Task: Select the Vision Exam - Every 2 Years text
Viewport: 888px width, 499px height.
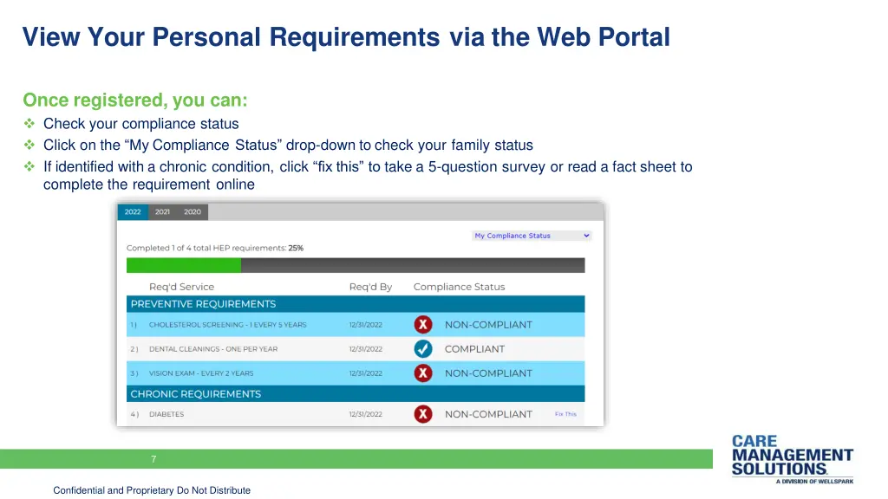Action: (x=201, y=373)
